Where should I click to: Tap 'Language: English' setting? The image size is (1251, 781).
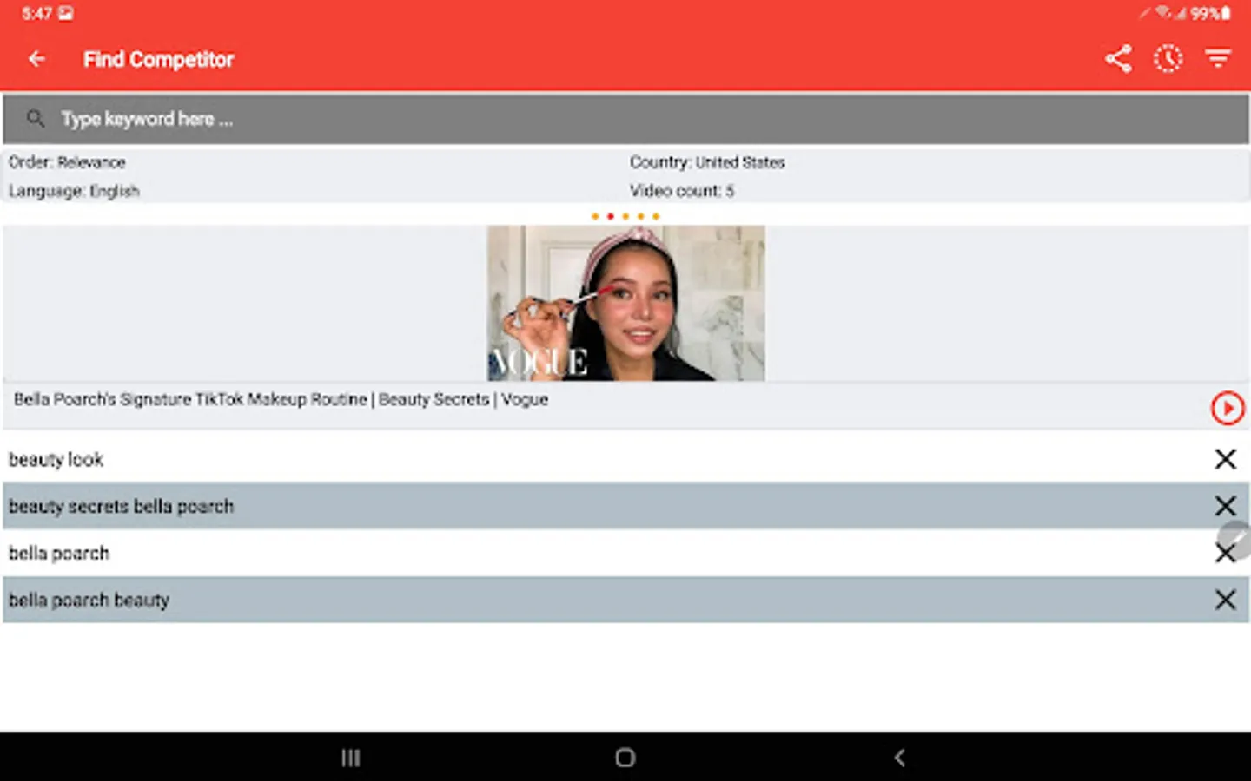point(74,191)
